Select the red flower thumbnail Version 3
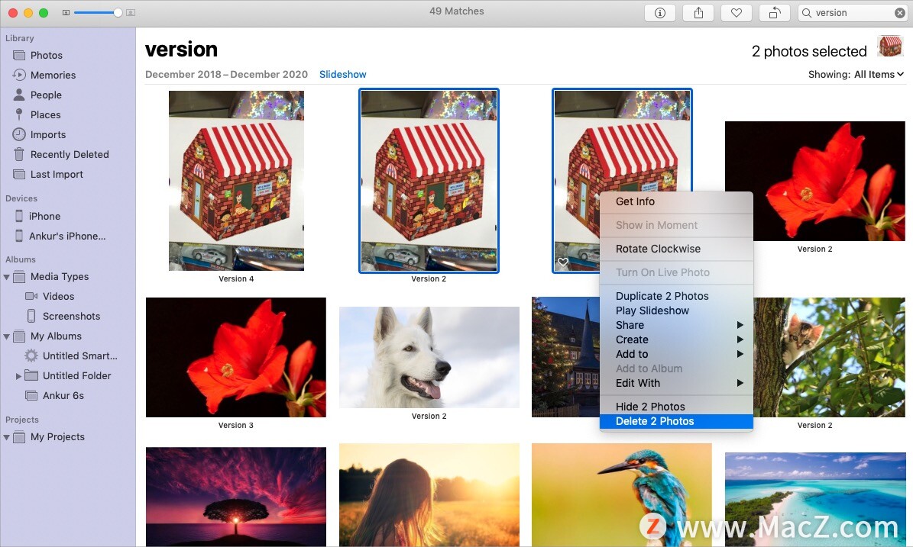The width and height of the screenshot is (913, 547). coord(236,357)
